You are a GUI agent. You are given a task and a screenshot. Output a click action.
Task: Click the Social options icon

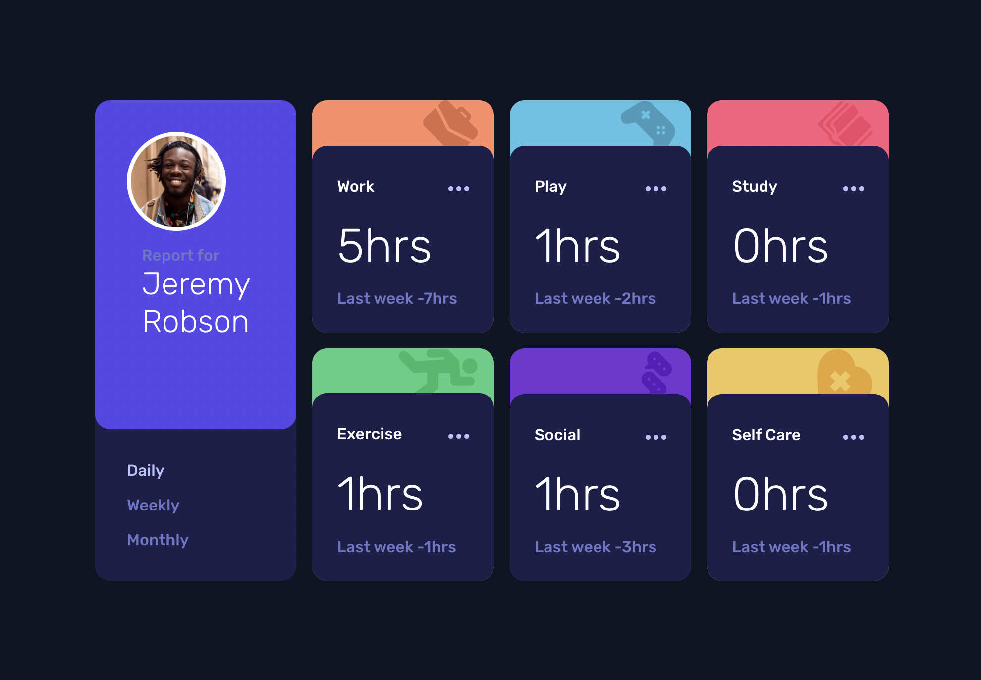pyautogui.click(x=656, y=436)
